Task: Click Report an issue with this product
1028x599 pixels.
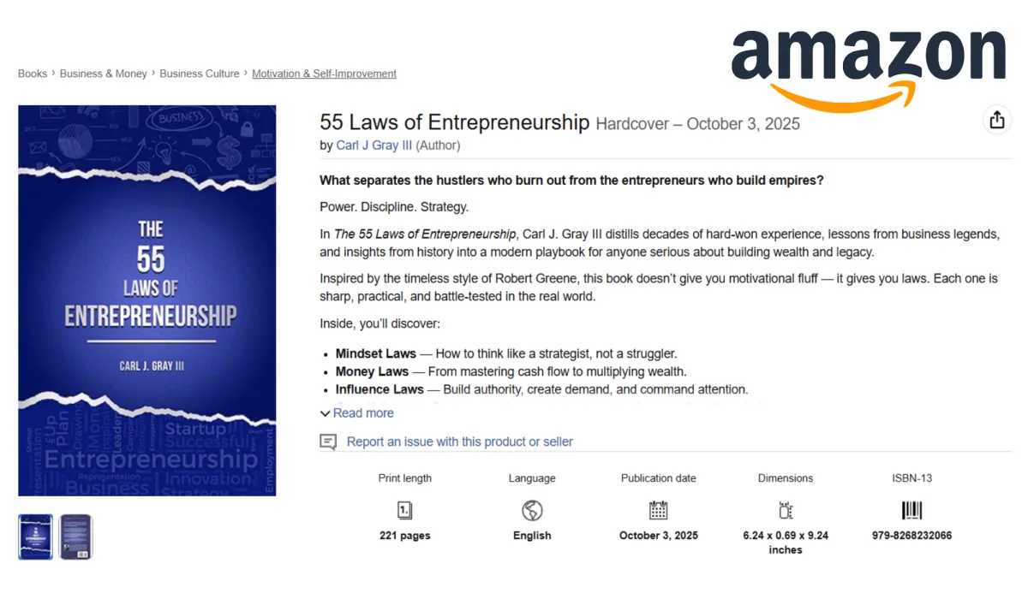Action: pos(459,442)
